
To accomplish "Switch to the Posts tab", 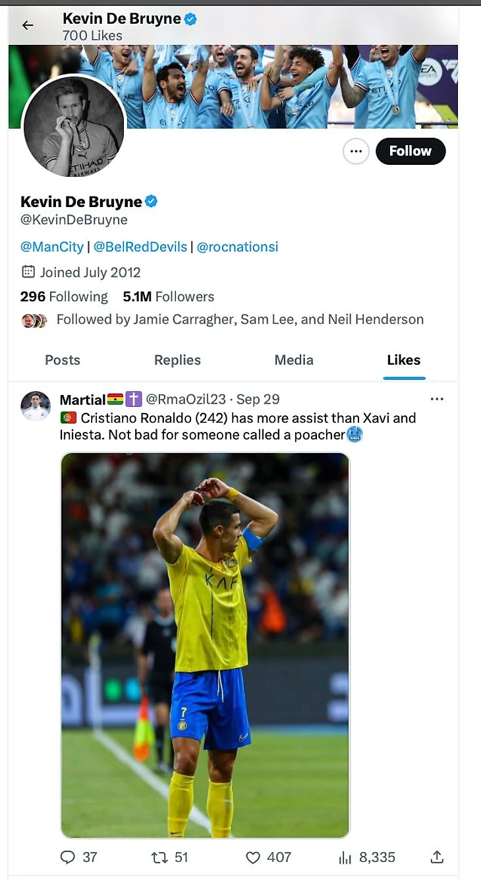I will (63, 360).
